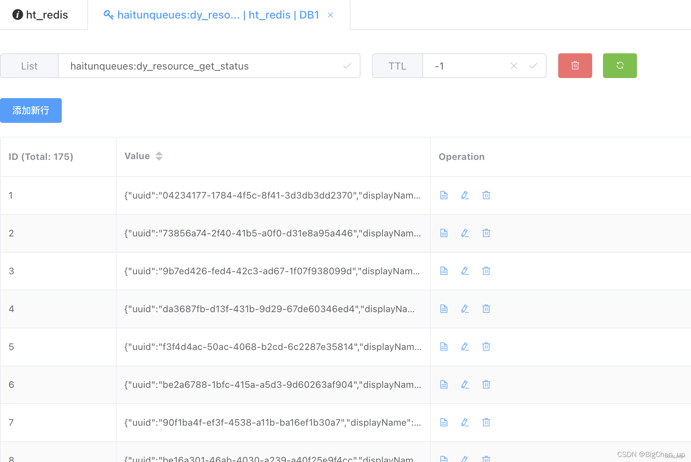Image resolution: width=691 pixels, height=462 pixels.
Task: Select value starting with uuid 90f1ba4f-ef3f
Action: 273,423
